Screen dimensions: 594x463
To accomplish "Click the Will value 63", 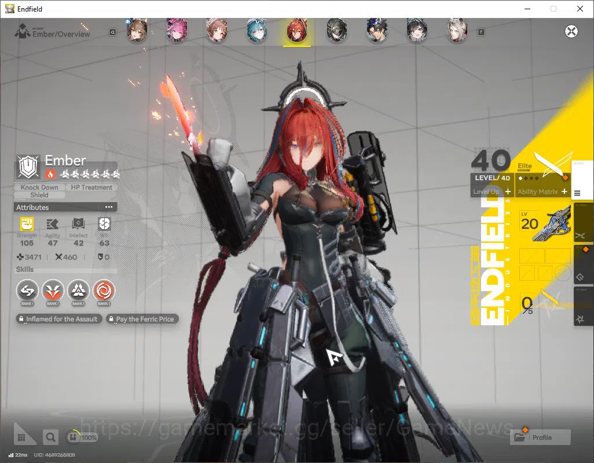I will pos(104,243).
